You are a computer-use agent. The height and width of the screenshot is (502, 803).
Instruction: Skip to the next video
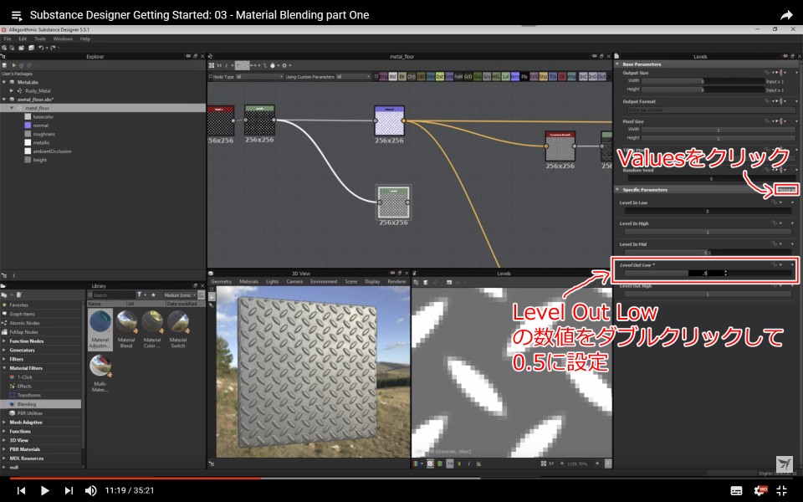click(69, 490)
